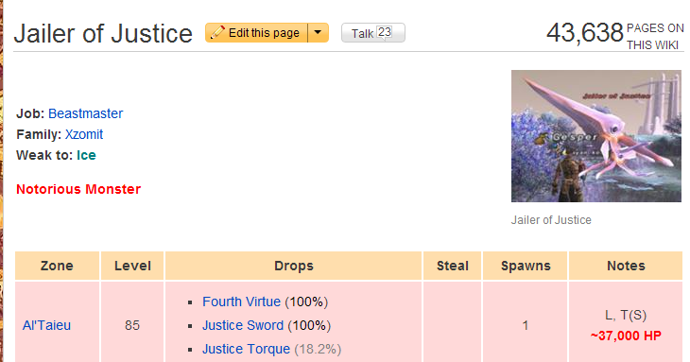Click the Spawns column header
Viewport: 690px width, 362px height.
tap(526, 266)
